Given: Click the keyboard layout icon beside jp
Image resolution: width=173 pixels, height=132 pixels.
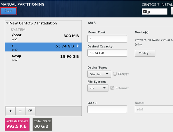Looking at the screenshot, I should tap(145, 12).
